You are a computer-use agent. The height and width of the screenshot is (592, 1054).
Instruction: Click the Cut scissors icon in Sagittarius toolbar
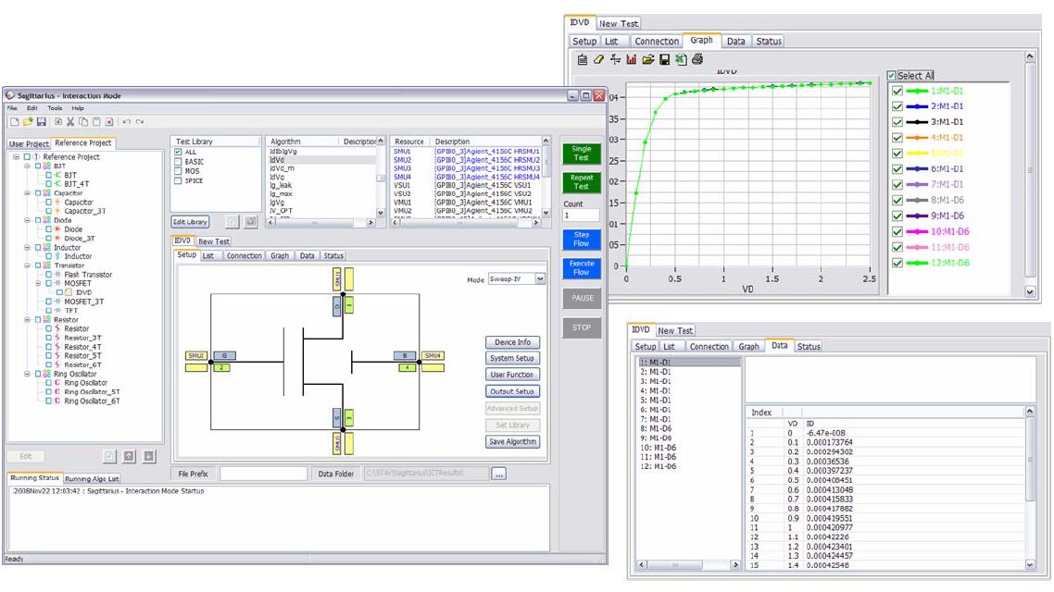click(x=69, y=121)
